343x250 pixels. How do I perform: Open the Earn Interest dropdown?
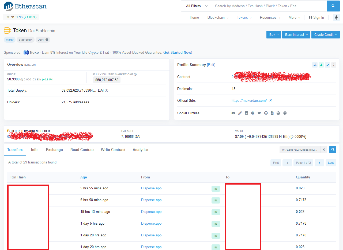click(x=296, y=35)
